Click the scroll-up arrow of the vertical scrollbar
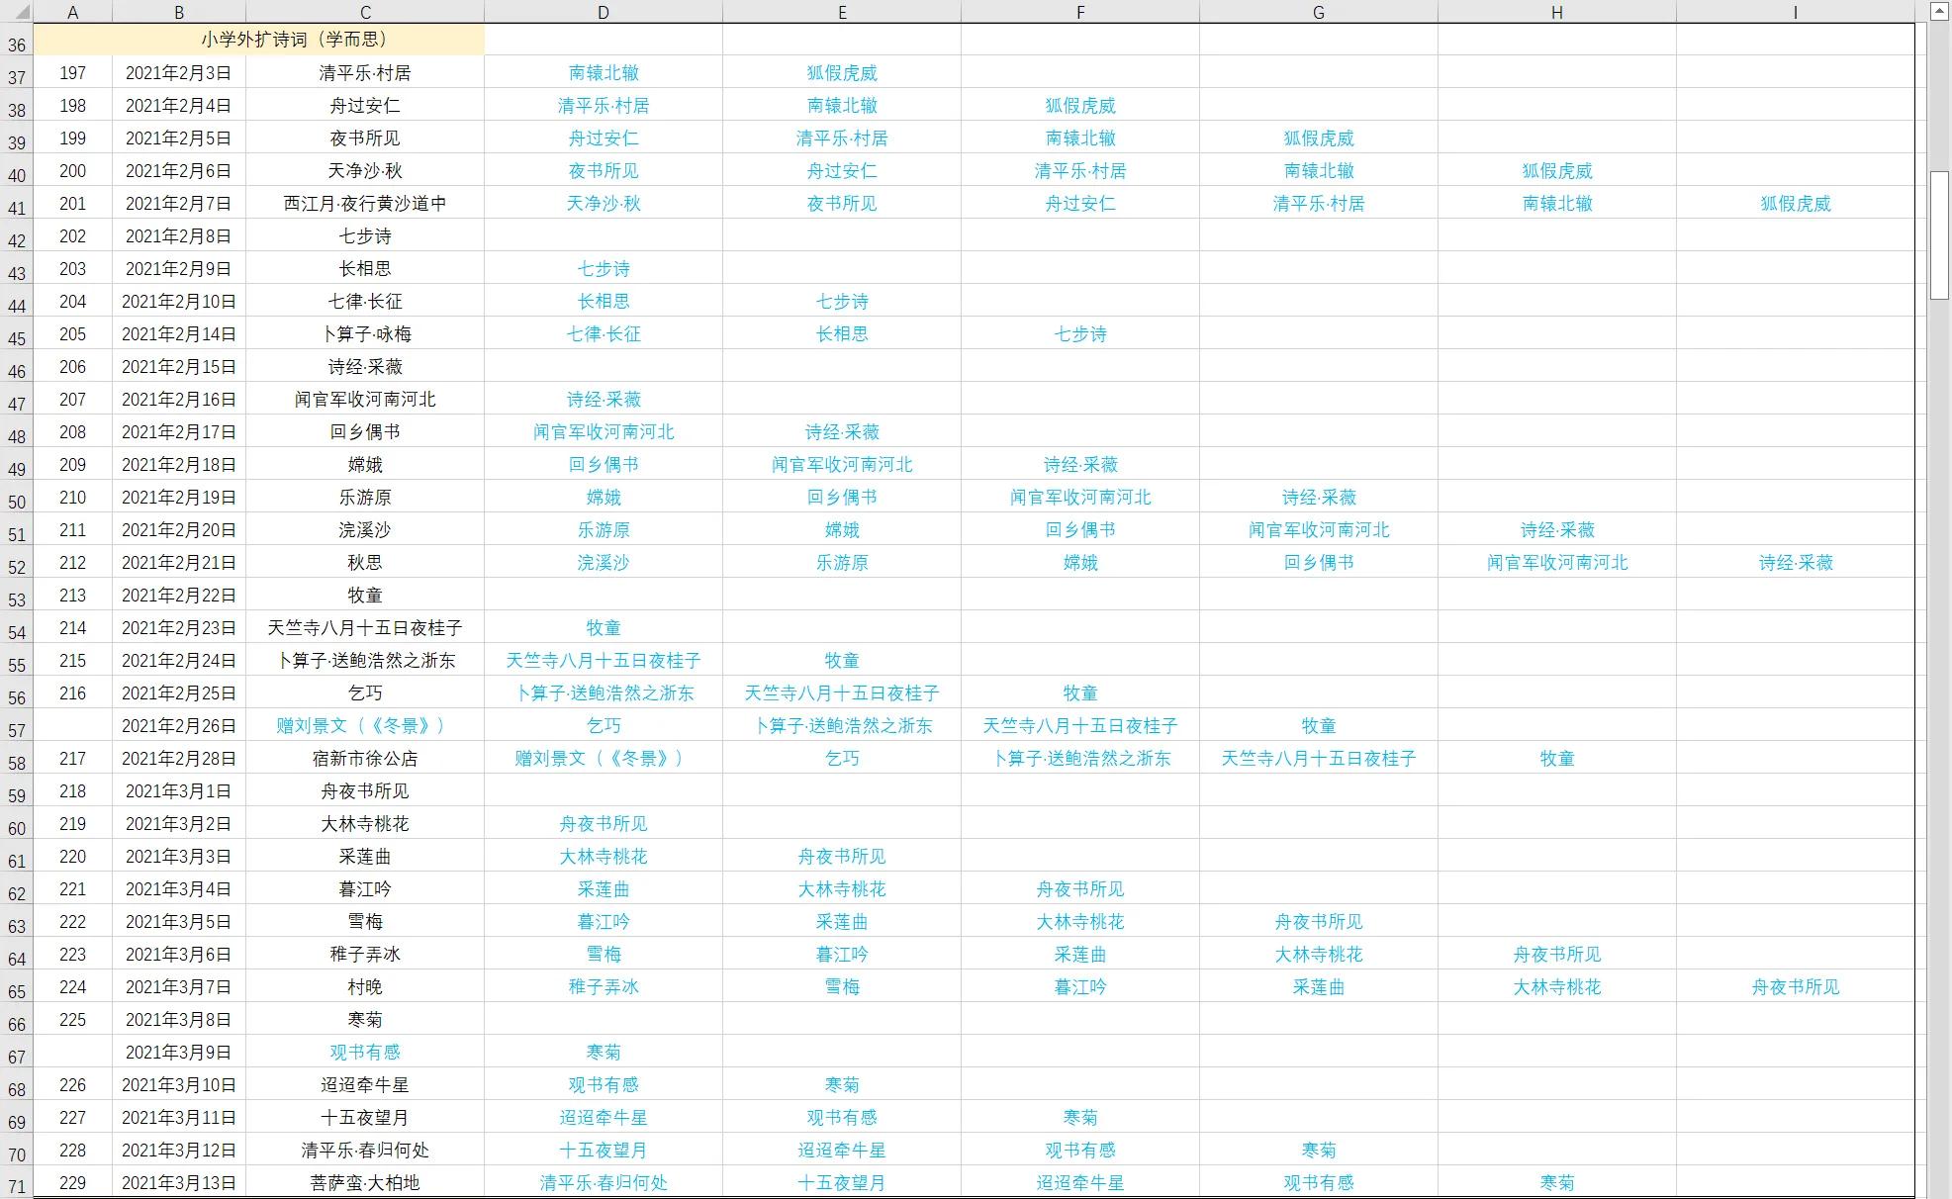Screen dimensions: 1952x1199 tap(1939, 12)
